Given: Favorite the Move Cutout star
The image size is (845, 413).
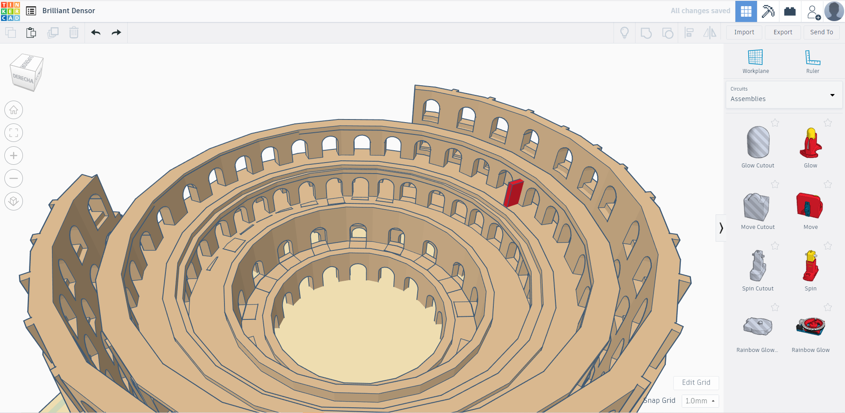Looking at the screenshot, I should click(775, 184).
